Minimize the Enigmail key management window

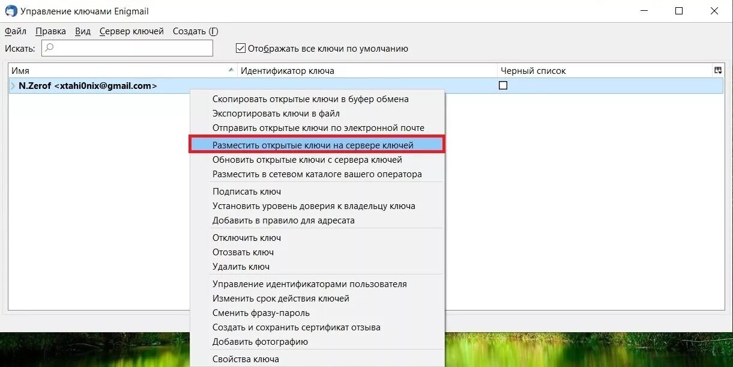[x=644, y=11]
